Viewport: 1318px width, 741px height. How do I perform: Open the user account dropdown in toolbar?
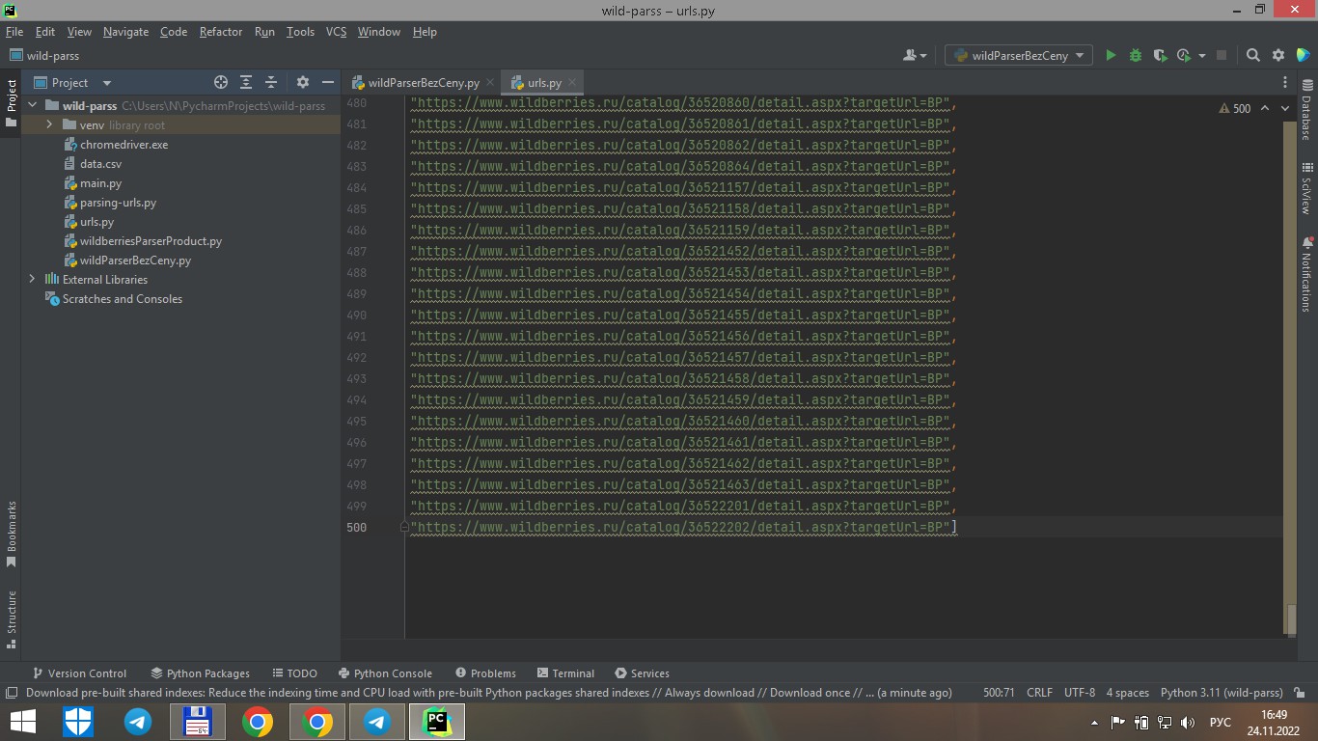pos(914,56)
